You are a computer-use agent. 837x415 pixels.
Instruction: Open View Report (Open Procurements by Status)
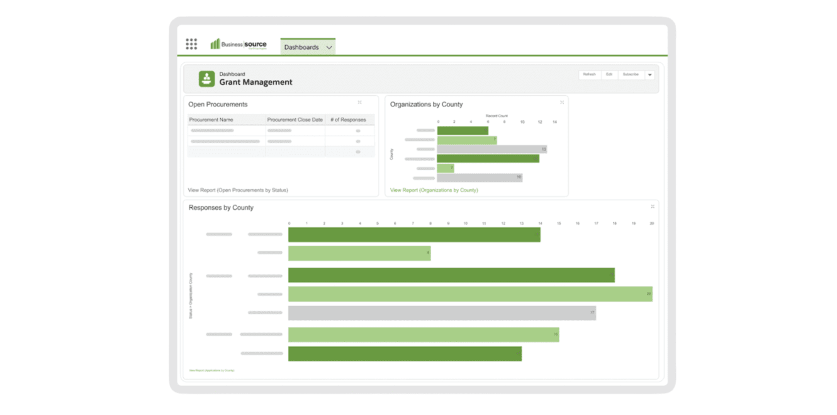point(238,190)
